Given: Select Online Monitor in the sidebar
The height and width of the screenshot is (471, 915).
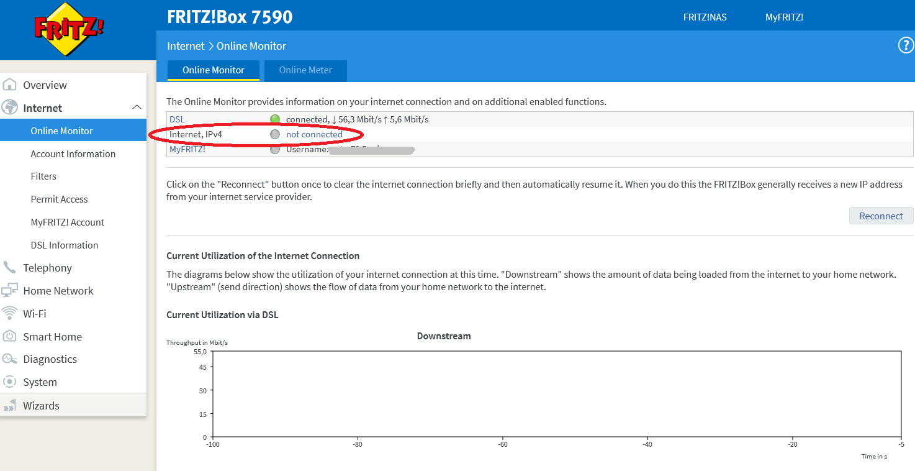Looking at the screenshot, I should pos(73,130).
